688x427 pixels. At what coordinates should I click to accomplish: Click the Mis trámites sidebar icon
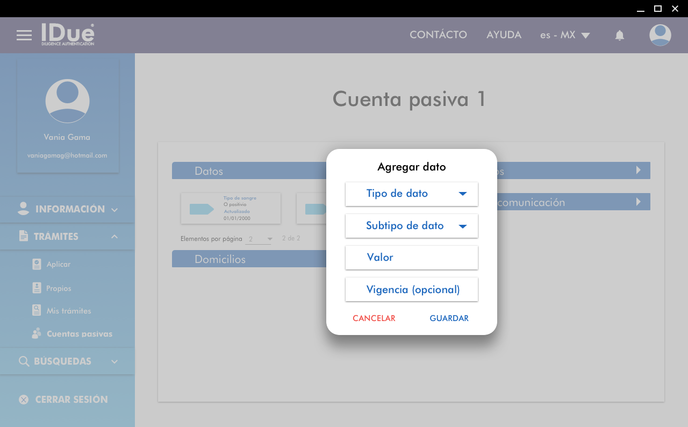tap(37, 310)
